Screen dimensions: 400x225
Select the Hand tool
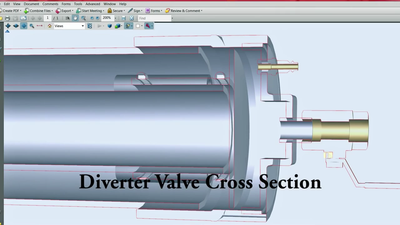(75, 18)
